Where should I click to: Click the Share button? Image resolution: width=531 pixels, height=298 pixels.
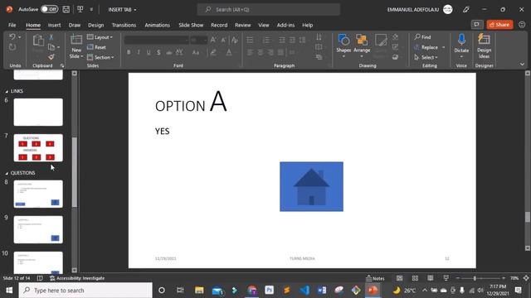click(x=499, y=25)
